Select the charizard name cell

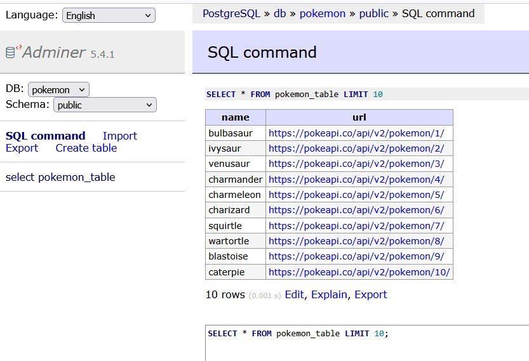coord(236,210)
